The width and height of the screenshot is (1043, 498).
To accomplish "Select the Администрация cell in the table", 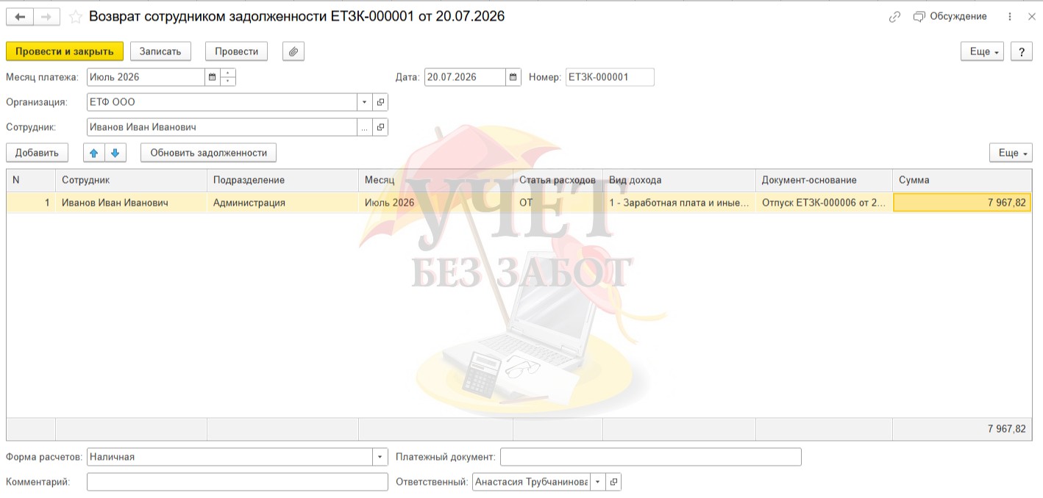I will pos(282,203).
